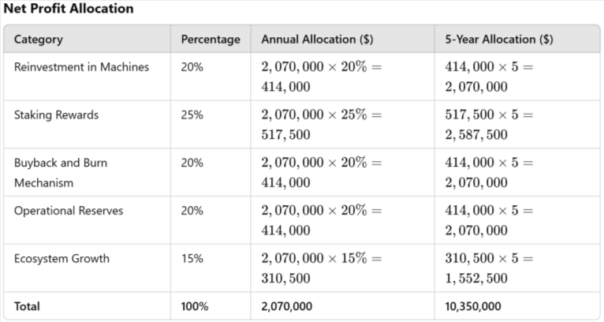Click the Net Profit Allocation heading
The image size is (604, 322).
pyautogui.click(x=69, y=9)
